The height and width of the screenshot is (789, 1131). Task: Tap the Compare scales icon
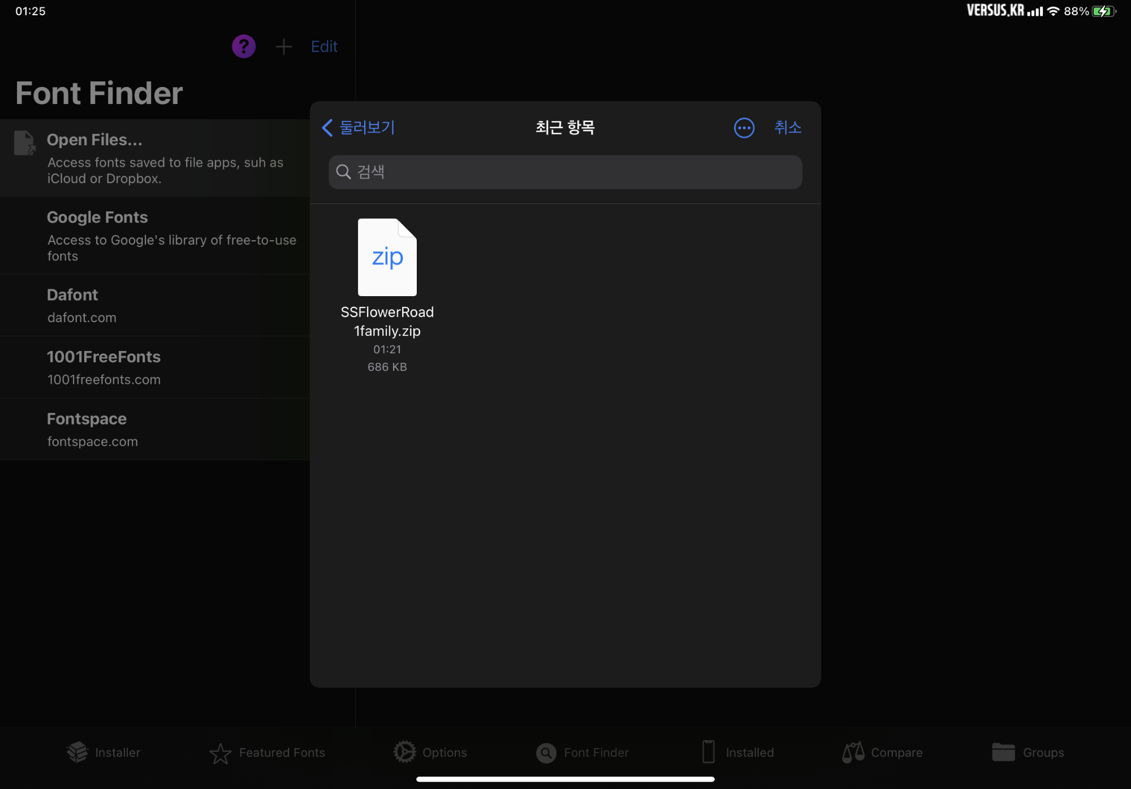tap(853, 752)
